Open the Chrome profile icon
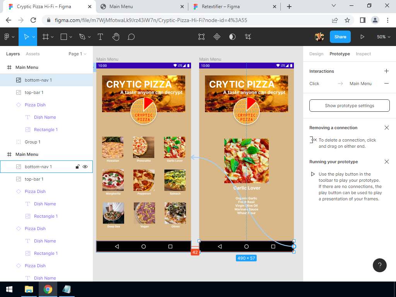This screenshot has height=297, width=396. (375, 20)
